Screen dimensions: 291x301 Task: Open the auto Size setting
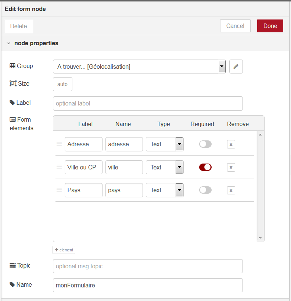pos(62,84)
